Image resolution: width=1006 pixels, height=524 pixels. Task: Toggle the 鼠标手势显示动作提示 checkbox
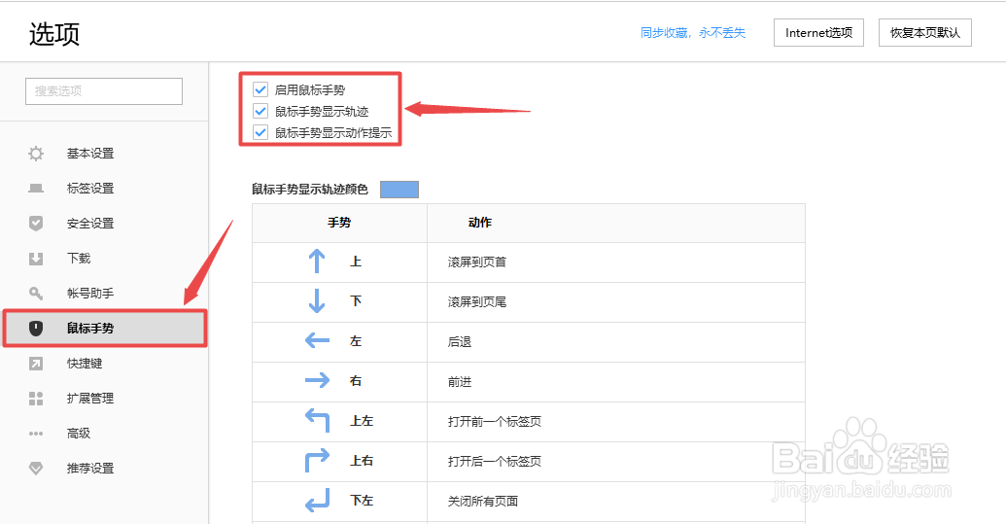pos(260,133)
